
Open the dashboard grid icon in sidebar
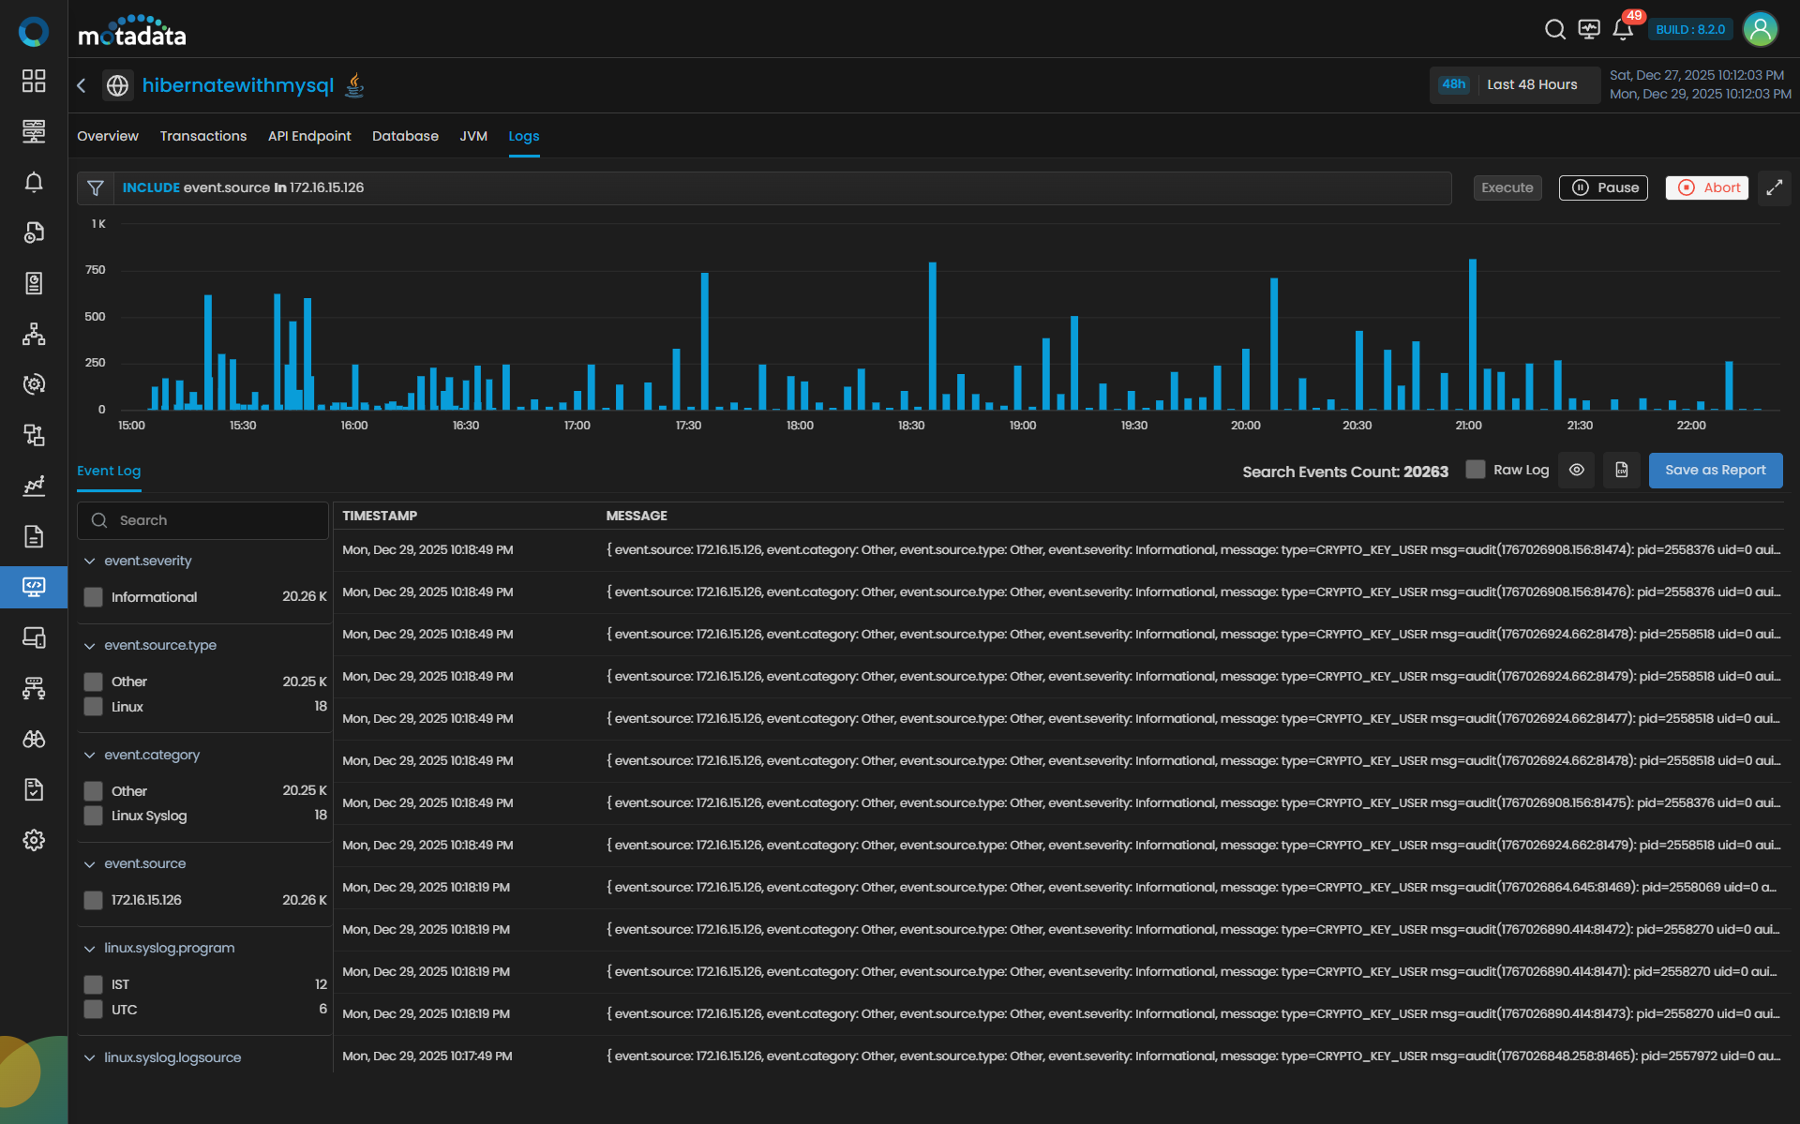[34, 81]
